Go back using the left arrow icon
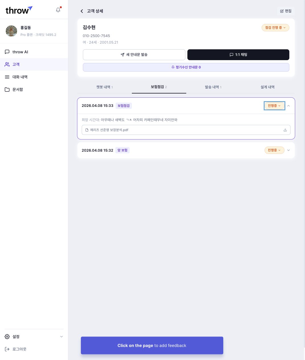The height and width of the screenshot is (360, 305). (x=82, y=11)
